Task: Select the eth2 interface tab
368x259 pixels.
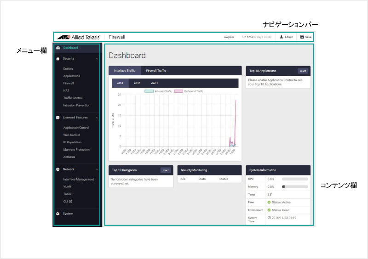Action: (137, 83)
